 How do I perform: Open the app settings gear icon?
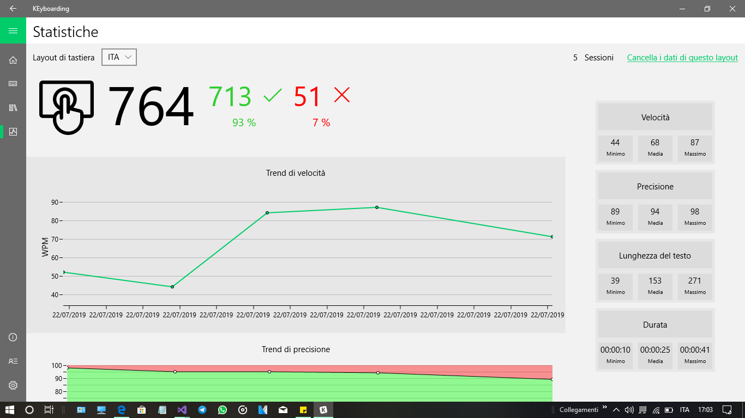click(x=13, y=385)
